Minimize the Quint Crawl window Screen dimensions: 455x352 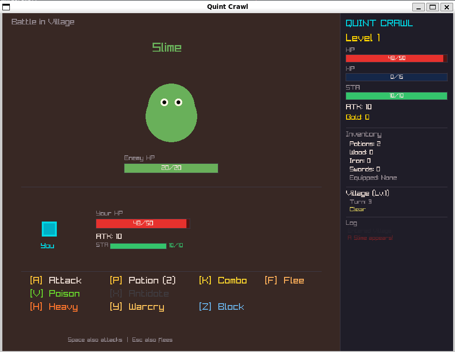point(418,7)
